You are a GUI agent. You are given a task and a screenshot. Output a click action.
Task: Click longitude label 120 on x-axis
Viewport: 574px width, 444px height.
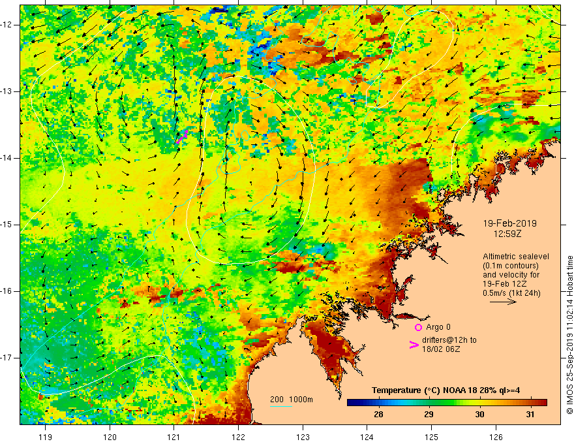110,437
